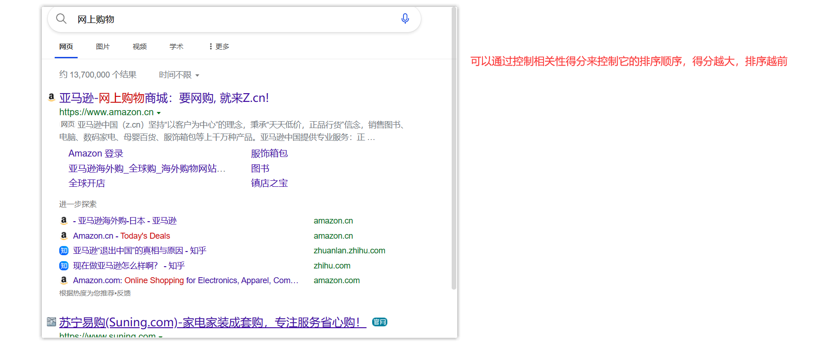Click the Zhihu icon beside 退出中国 row
Image resolution: width=839 pixels, height=358 pixels.
(64, 251)
